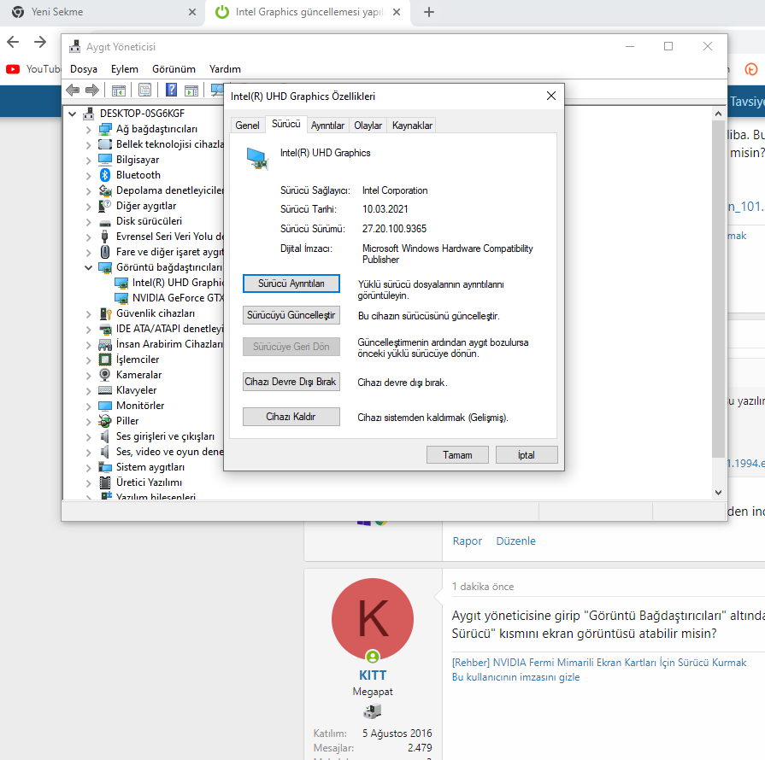Click the Cihazı Kaldır button

pos(291,417)
